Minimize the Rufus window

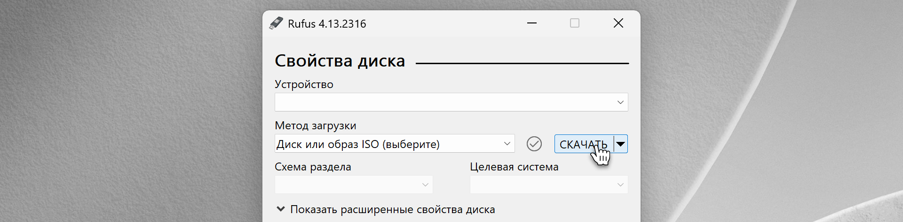(532, 23)
